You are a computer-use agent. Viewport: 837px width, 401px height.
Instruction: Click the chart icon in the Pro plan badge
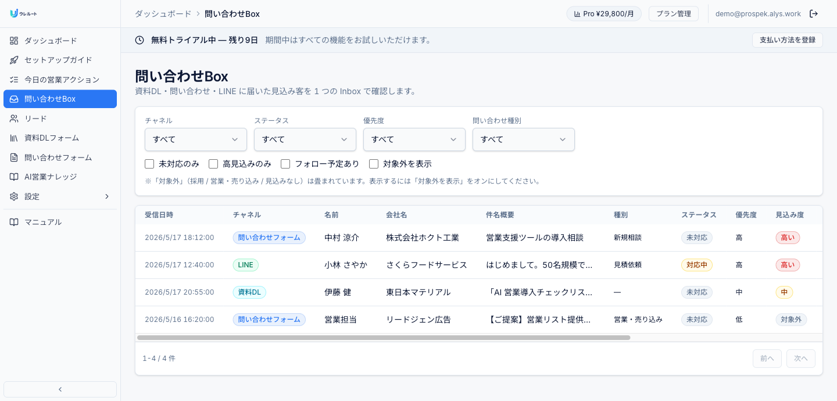click(577, 14)
